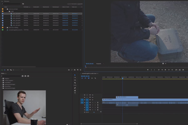The image size is (188, 125).
Task: Click the Export Frame camera icon
Action: click(183, 70)
